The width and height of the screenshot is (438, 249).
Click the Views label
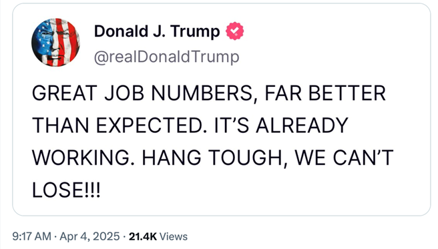click(x=174, y=236)
